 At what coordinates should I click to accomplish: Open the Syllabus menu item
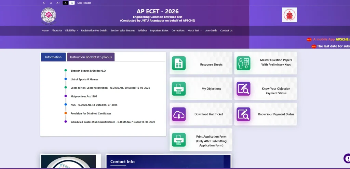(x=143, y=30)
